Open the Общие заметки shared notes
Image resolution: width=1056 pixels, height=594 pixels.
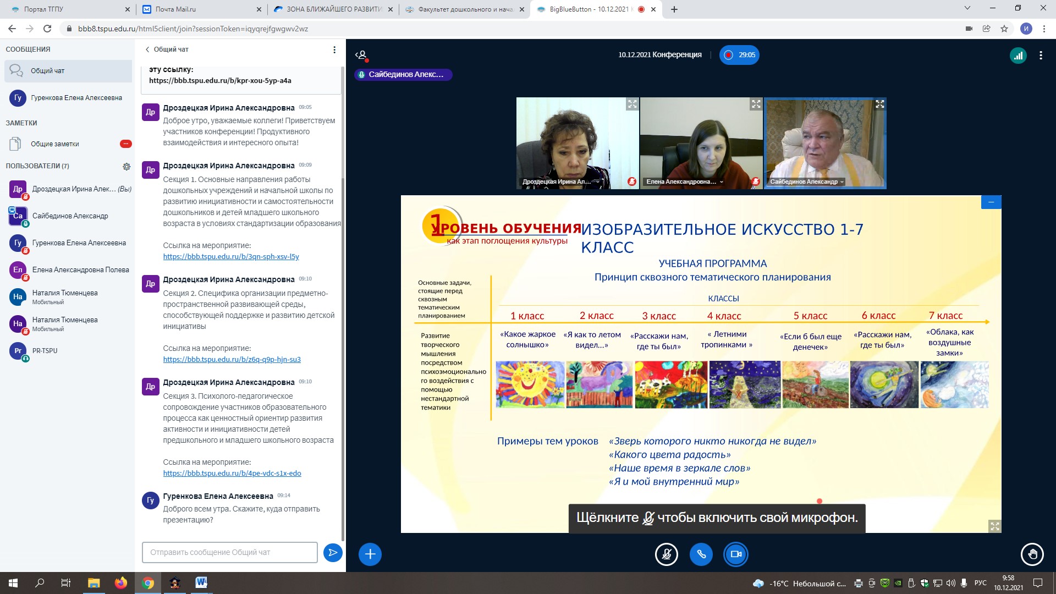55,144
